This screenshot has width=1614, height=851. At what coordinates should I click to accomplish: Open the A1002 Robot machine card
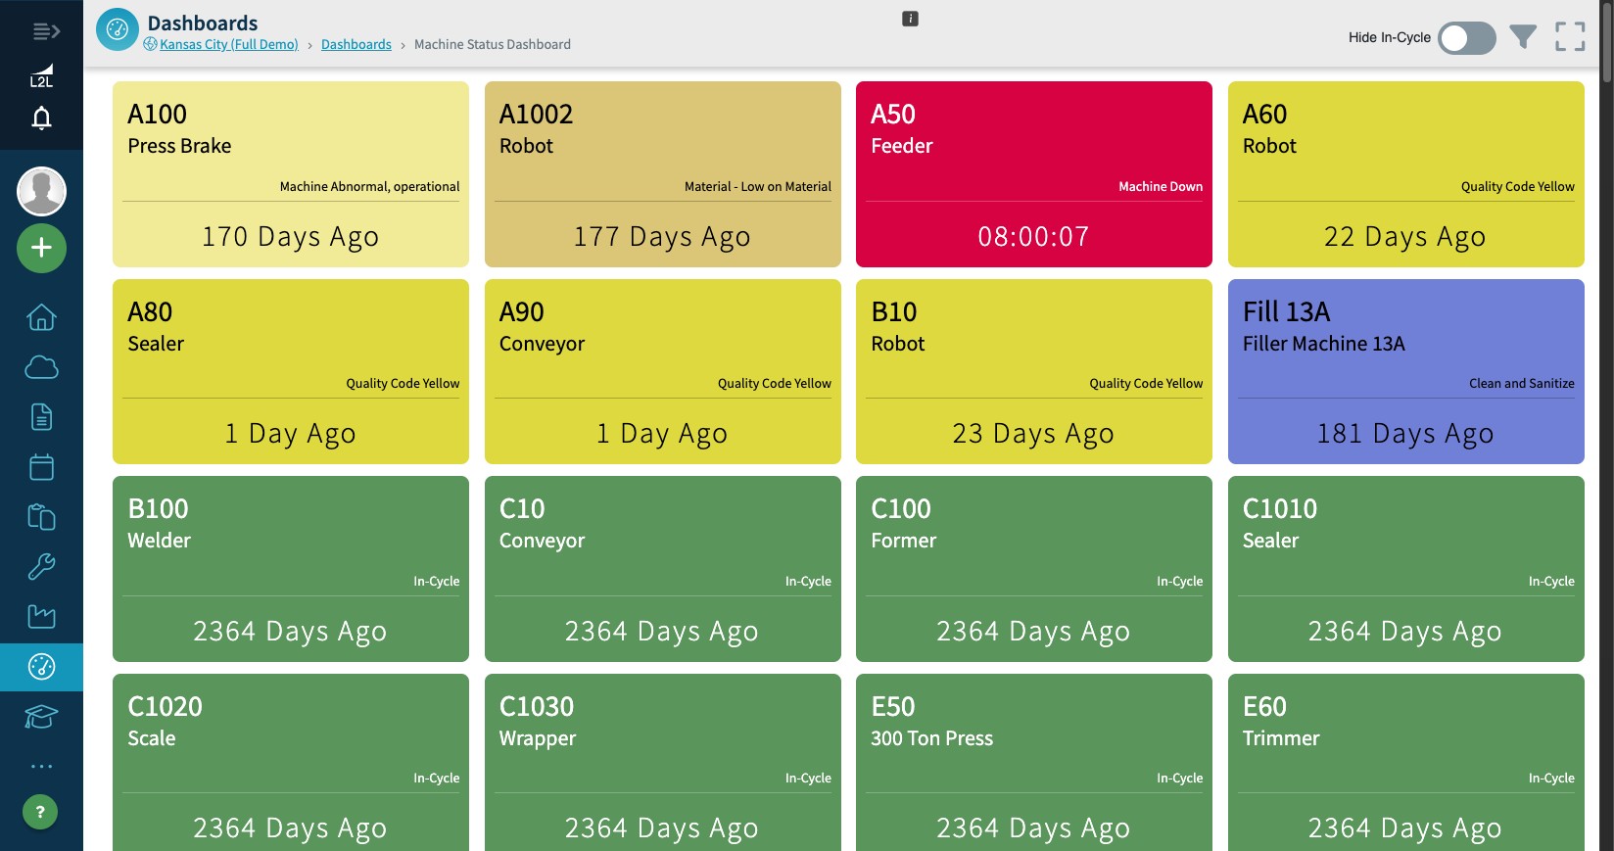click(663, 174)
